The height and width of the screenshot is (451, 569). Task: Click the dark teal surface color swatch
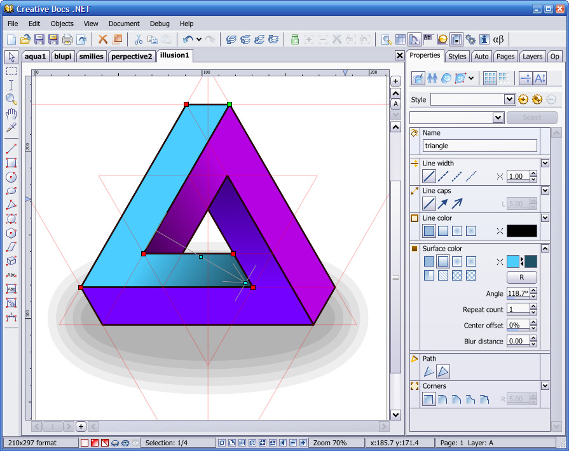click(x=530, y=261)
